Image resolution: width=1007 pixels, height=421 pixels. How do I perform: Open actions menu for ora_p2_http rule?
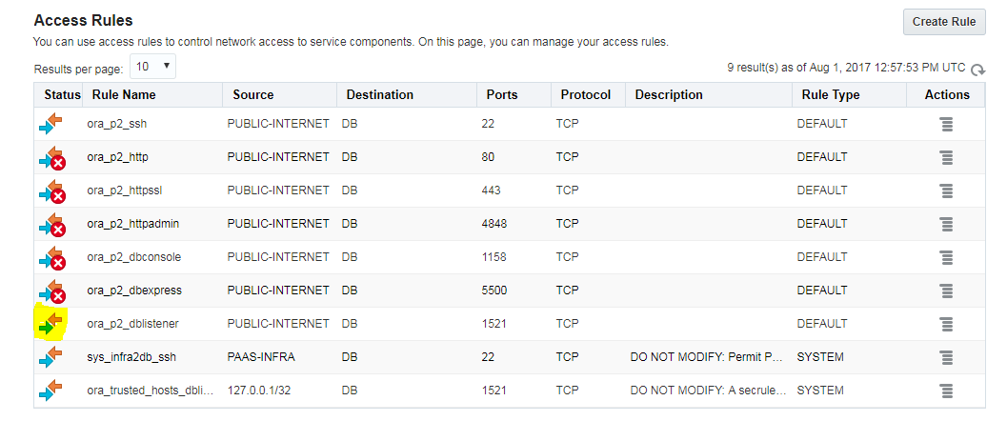coord(946,157)
